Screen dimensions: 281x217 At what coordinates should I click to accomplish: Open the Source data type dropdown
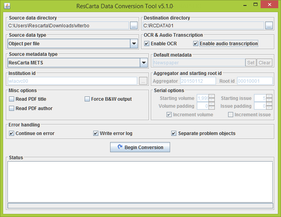point(134,44)
